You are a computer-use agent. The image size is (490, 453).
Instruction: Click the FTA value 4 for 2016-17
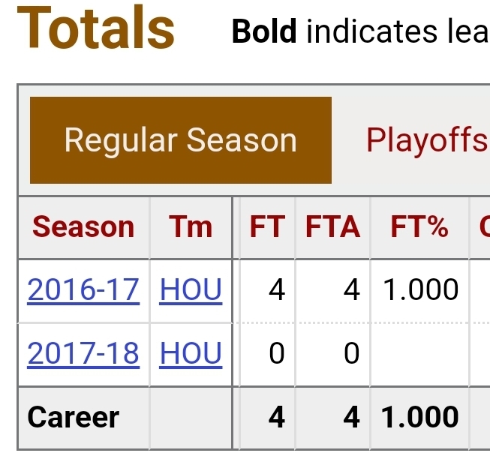point(352,290)
